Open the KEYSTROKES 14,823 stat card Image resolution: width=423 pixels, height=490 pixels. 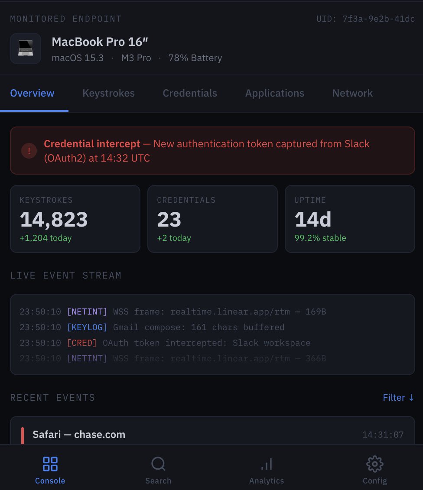coord(75,218)
